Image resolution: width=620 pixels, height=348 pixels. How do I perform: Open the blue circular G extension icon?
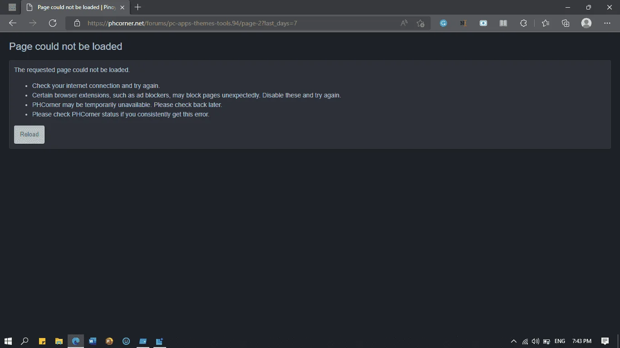(443, 23)
